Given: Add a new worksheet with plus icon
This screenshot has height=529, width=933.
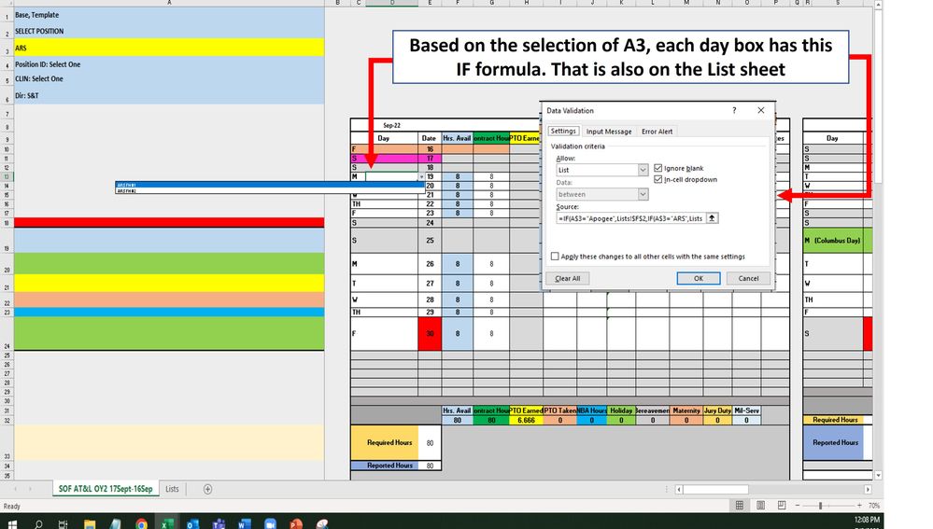Looking at the screenshot, I should click(207, 489).
